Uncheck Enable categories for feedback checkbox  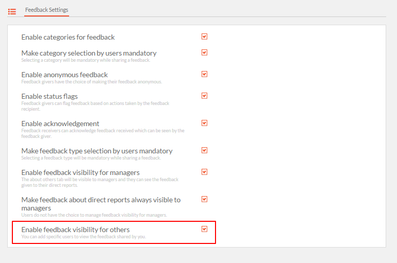204,37
